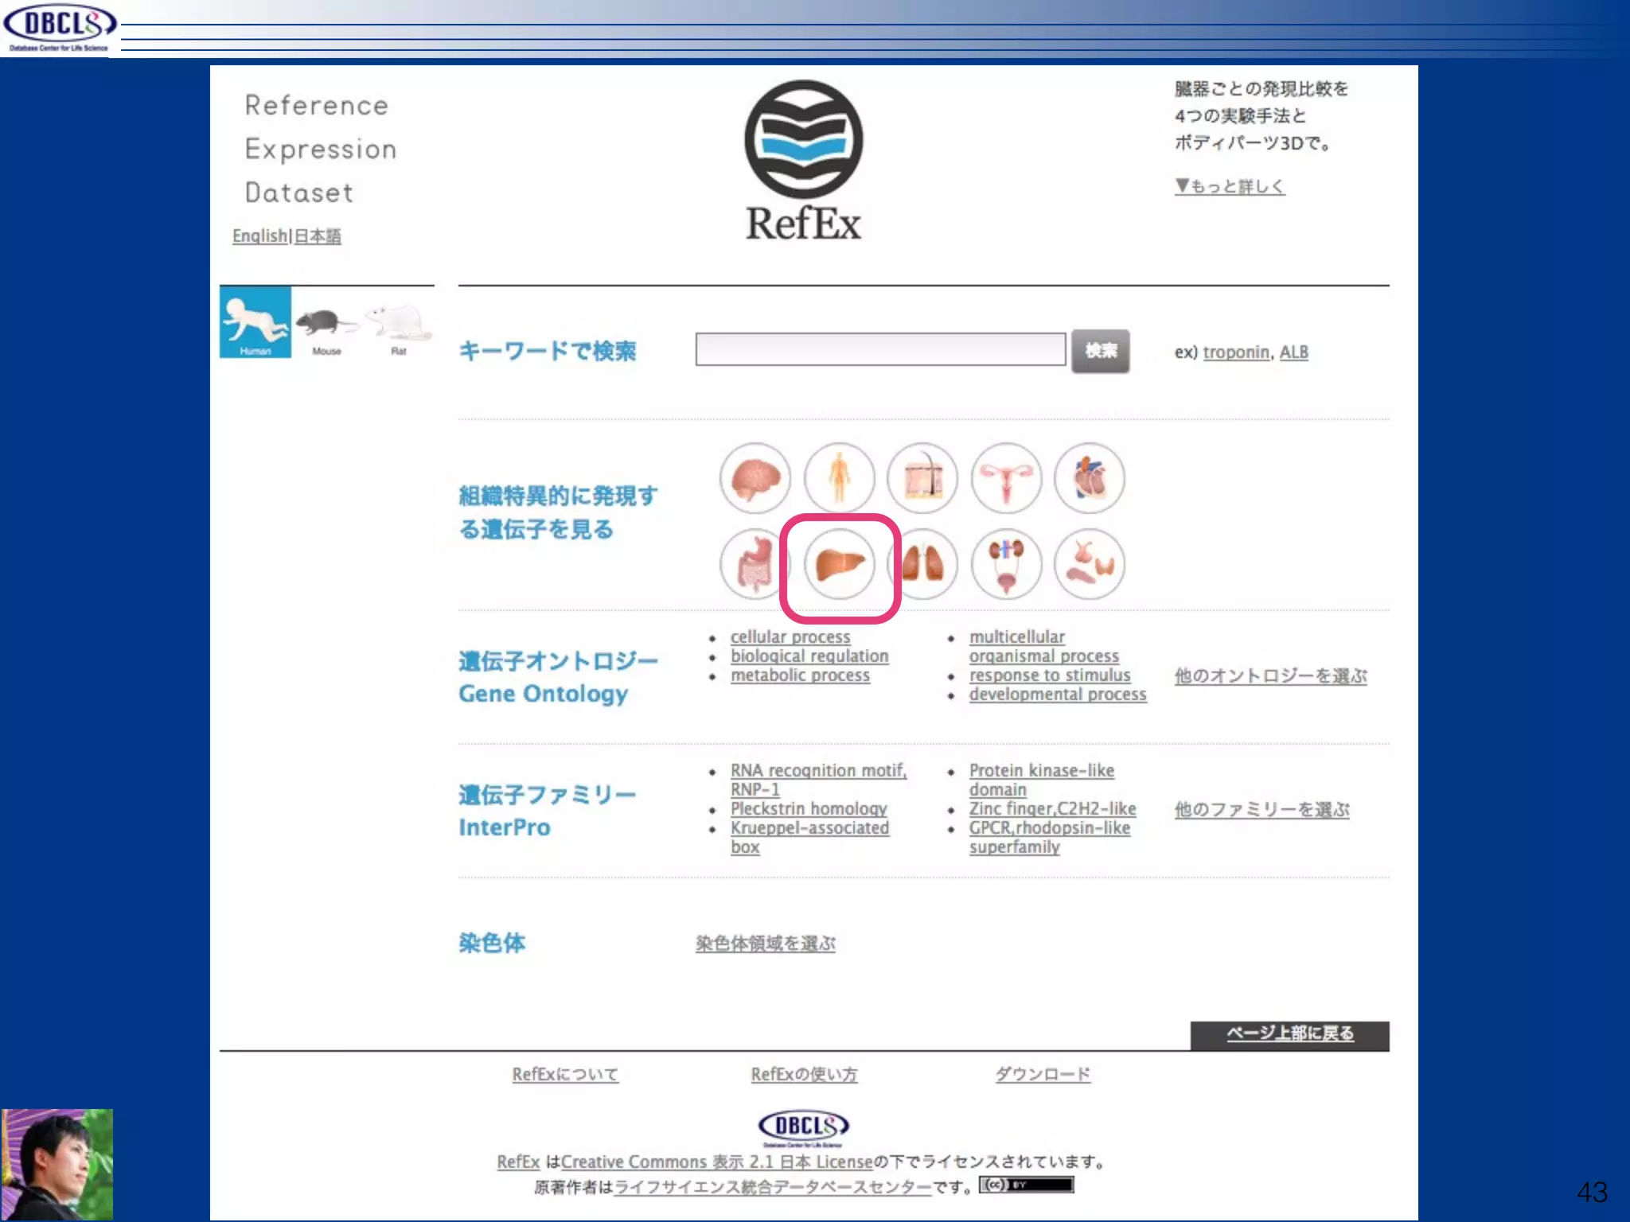This screenshot has width=1630, height=1222.
Task: Open the heart tissue icon
Action: [1090, 478]
